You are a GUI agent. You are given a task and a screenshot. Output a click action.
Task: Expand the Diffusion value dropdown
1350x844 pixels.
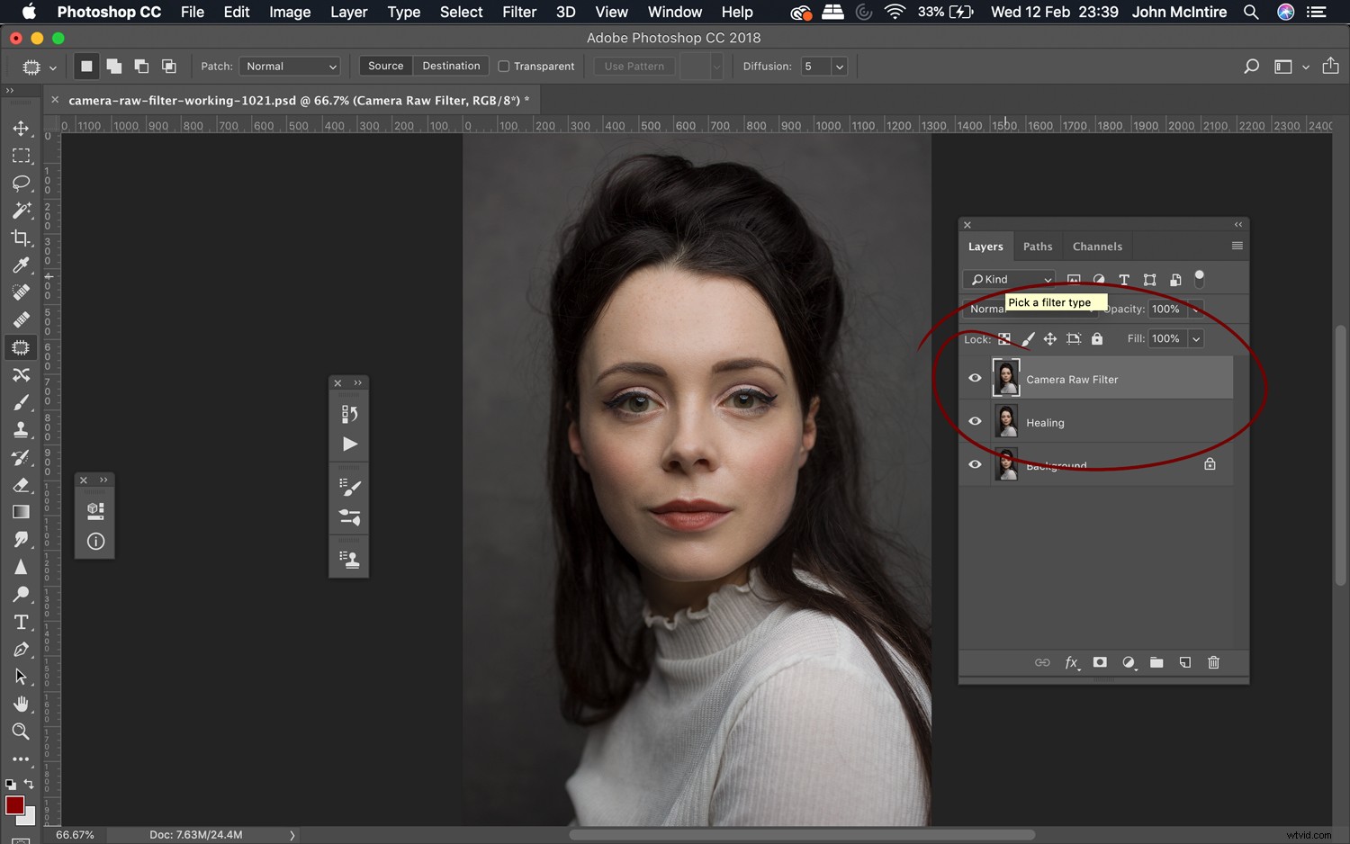(838, 66)
